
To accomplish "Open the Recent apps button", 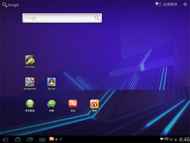I will (x=30, y=140).
